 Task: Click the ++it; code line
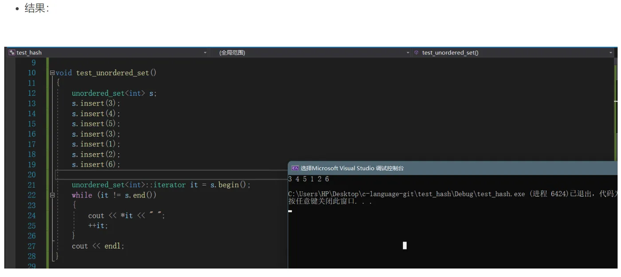98,226
